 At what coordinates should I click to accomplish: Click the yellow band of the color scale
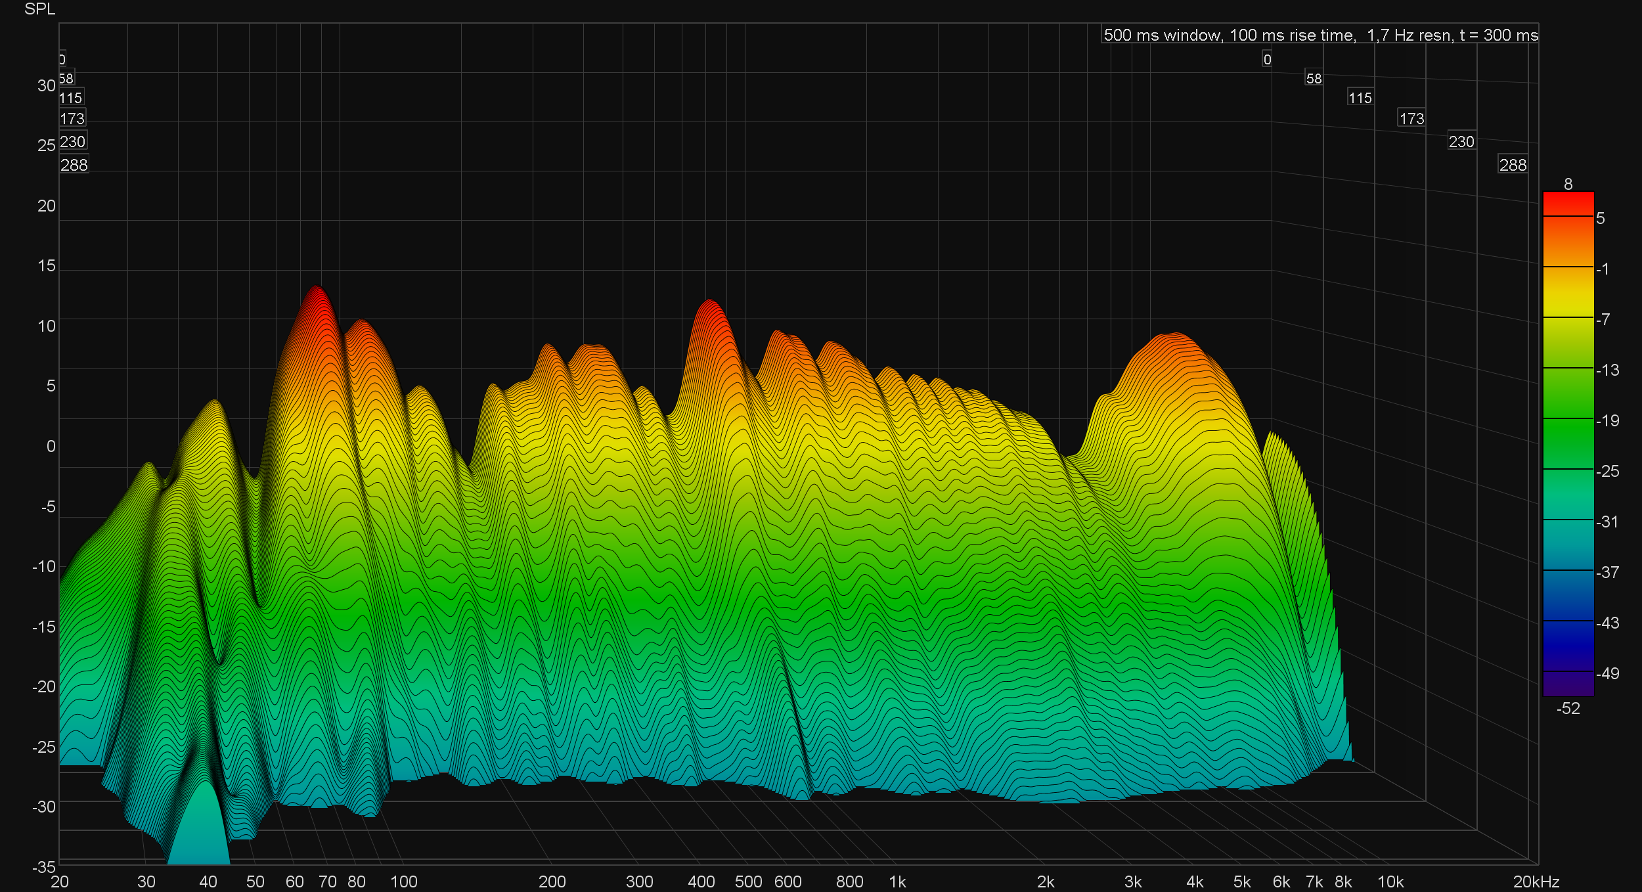coord(1568,303)
